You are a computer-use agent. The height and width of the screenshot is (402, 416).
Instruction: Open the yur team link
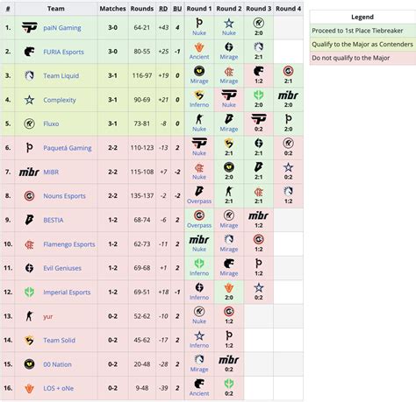click(48, 316)
